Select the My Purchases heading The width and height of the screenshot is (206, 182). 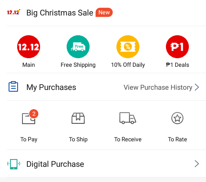point(51,87)
